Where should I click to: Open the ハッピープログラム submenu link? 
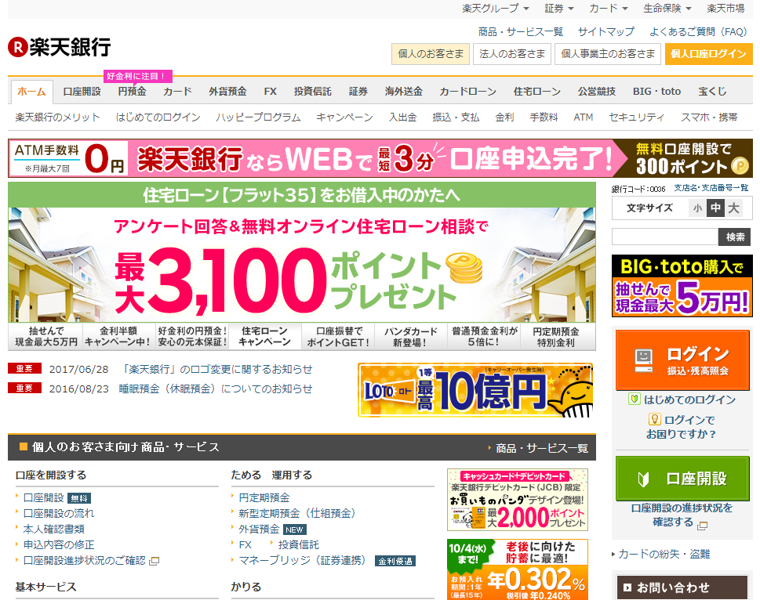(258, 117)
